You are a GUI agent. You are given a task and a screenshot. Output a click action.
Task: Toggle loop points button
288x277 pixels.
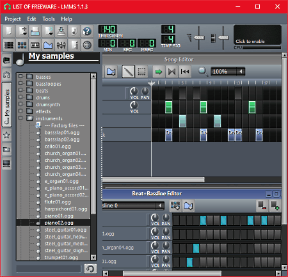tap(172, 72)
